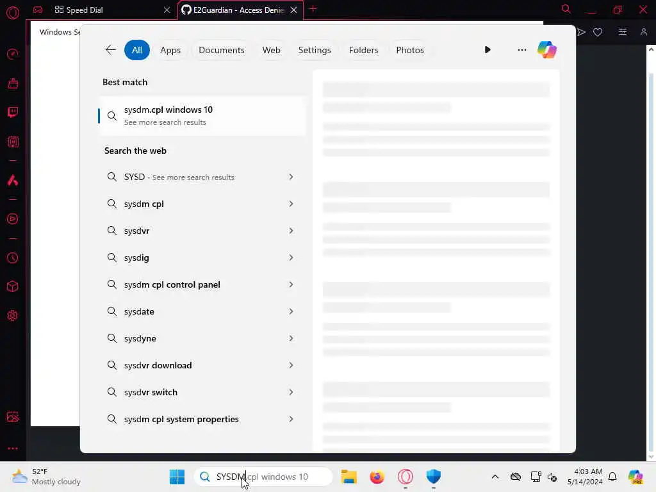The image size is (656, 492).
Task: Expand the sysdyne suggestion chevron
Action: pyautogui.click(x=291, y=338)
